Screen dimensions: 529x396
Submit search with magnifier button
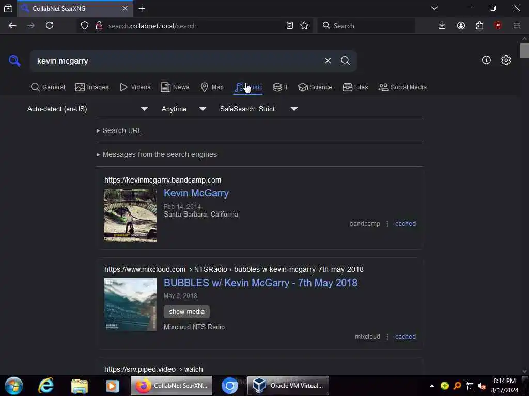(345, 61)
